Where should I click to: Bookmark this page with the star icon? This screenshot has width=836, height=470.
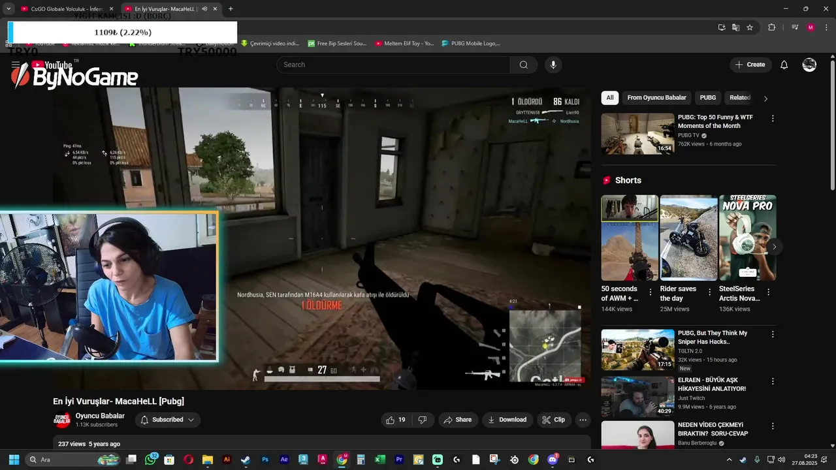[750, 27]
